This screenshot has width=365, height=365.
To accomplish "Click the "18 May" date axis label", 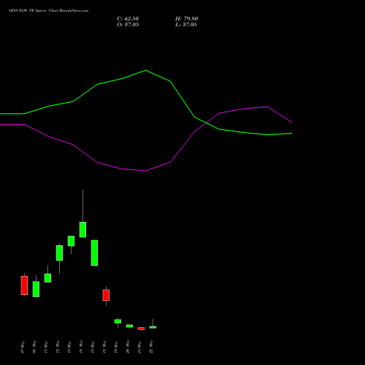I will tap(104, 347).
